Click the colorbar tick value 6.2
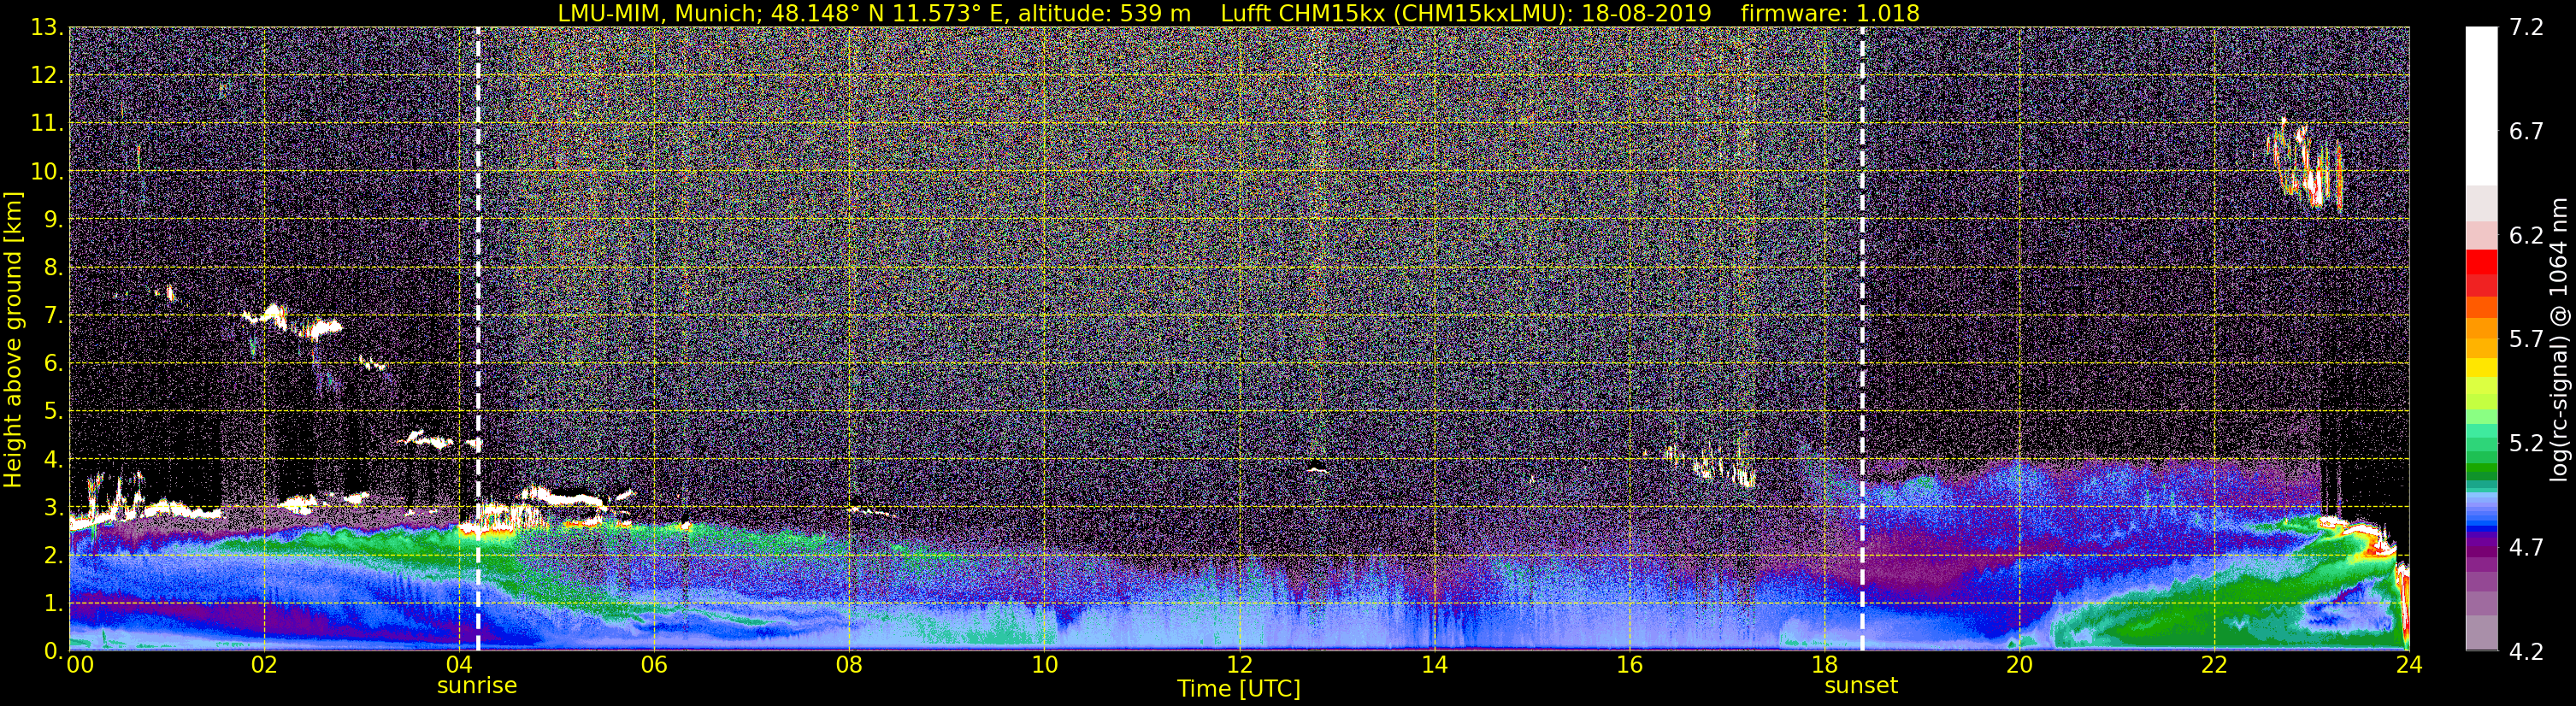 coord(2526,235)
